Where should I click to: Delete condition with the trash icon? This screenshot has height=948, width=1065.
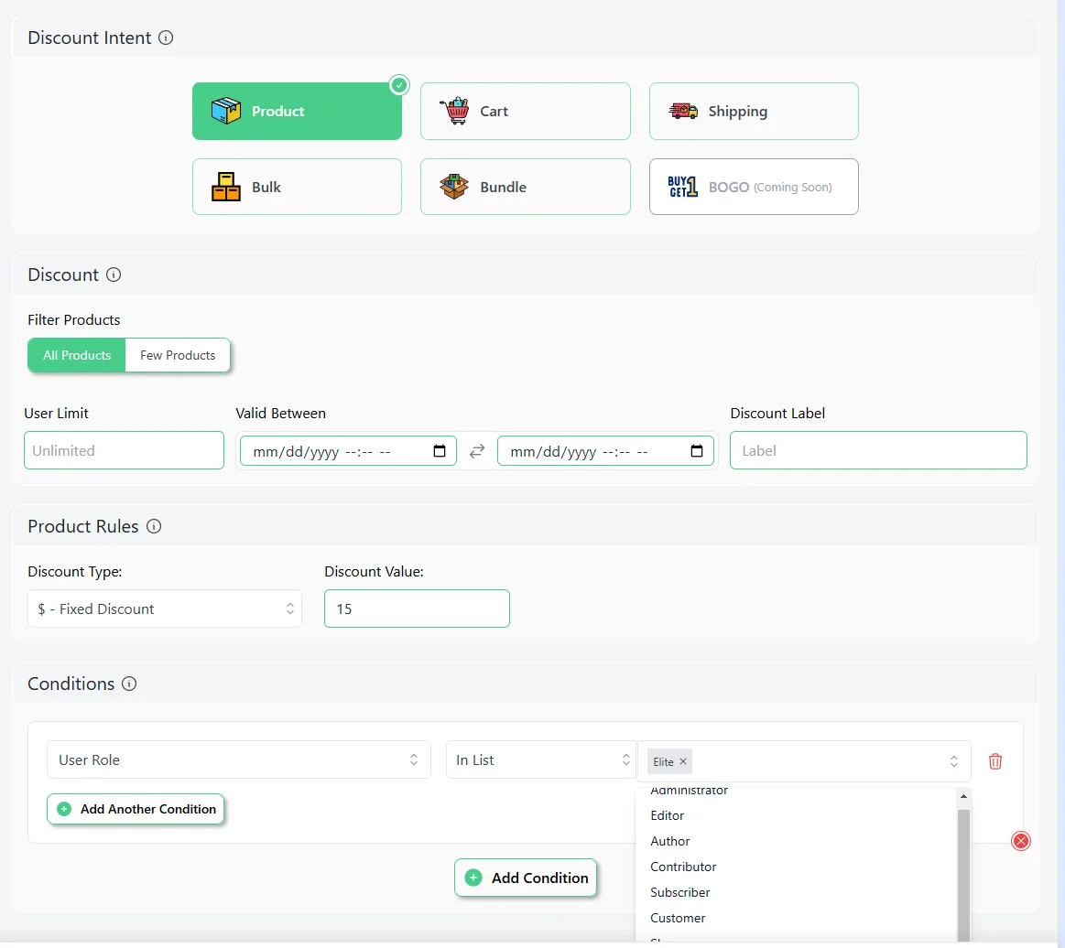[995, 761]
